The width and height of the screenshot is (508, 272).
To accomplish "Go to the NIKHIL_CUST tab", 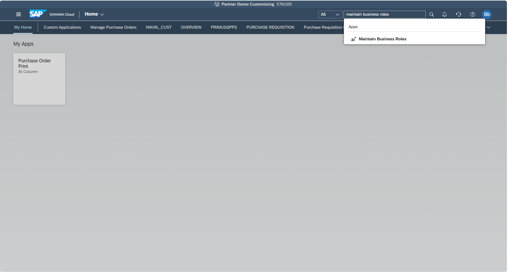I will pyautogui.click(x=159, y=27).
